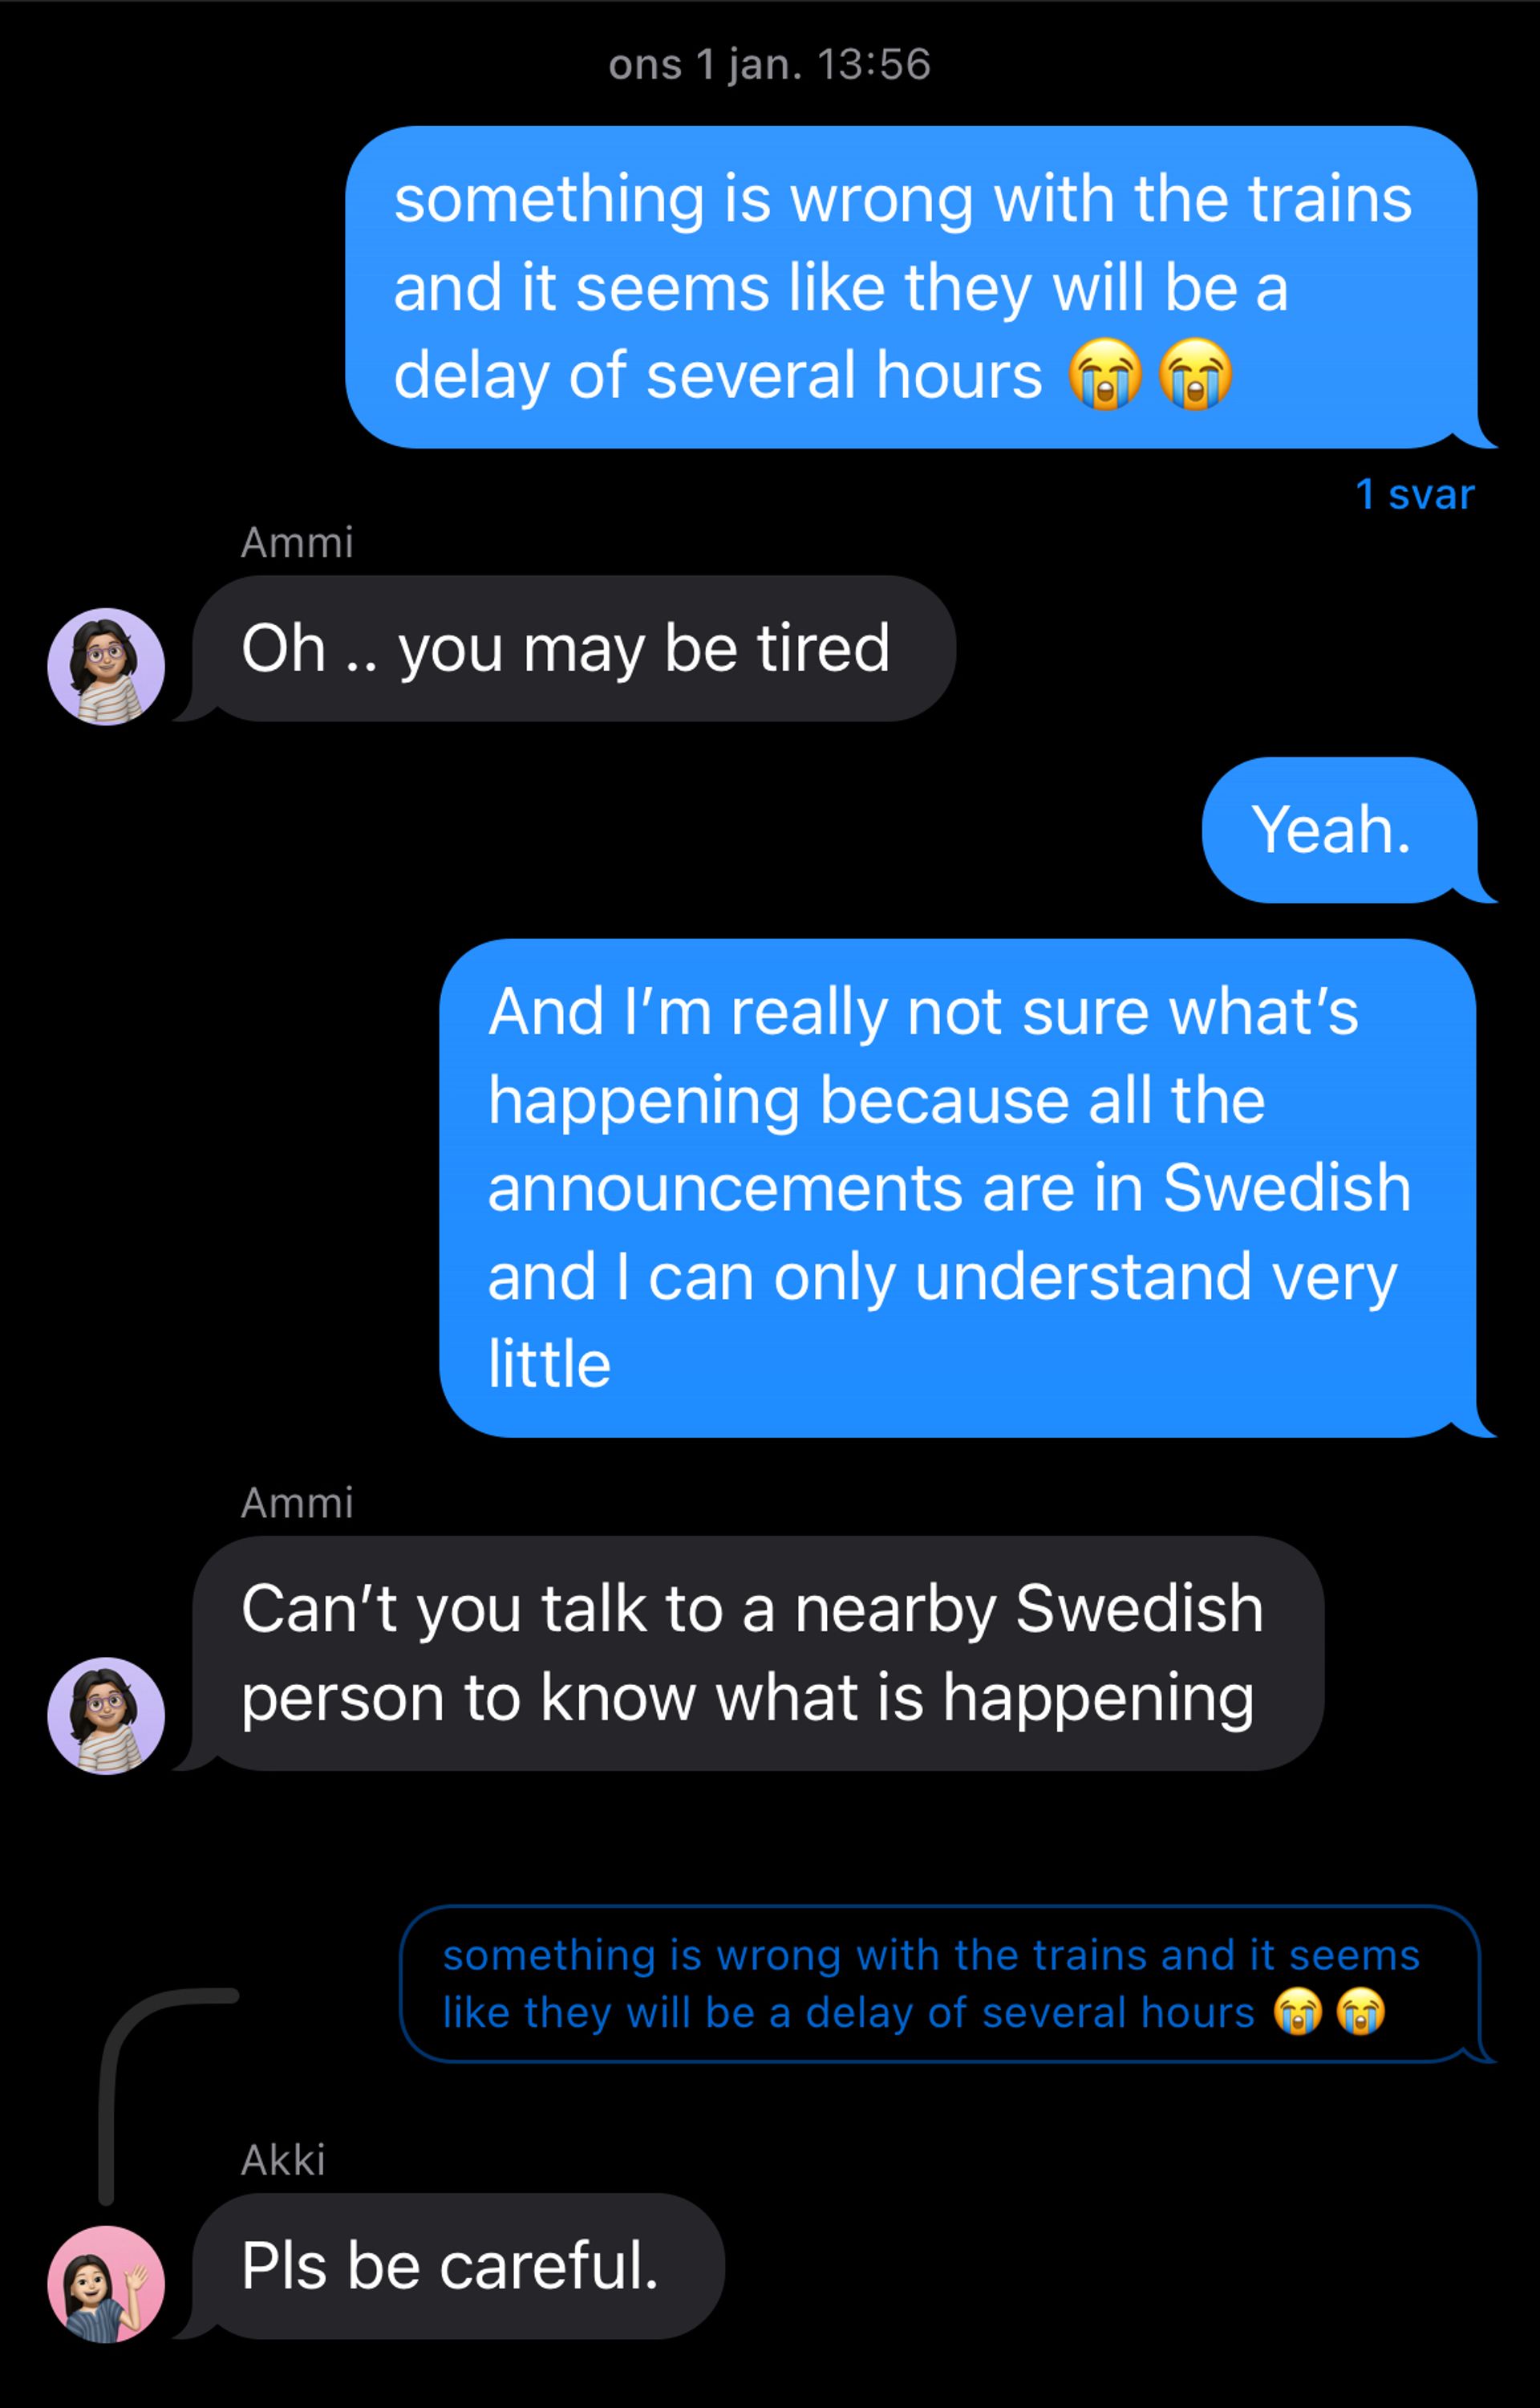
Task: Tap Ammi's avatar beside 'you may be tired'
Action: 106,666
